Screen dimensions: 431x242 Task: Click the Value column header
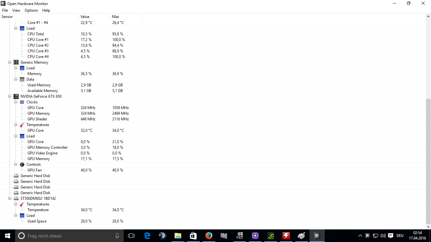(95, 17)
